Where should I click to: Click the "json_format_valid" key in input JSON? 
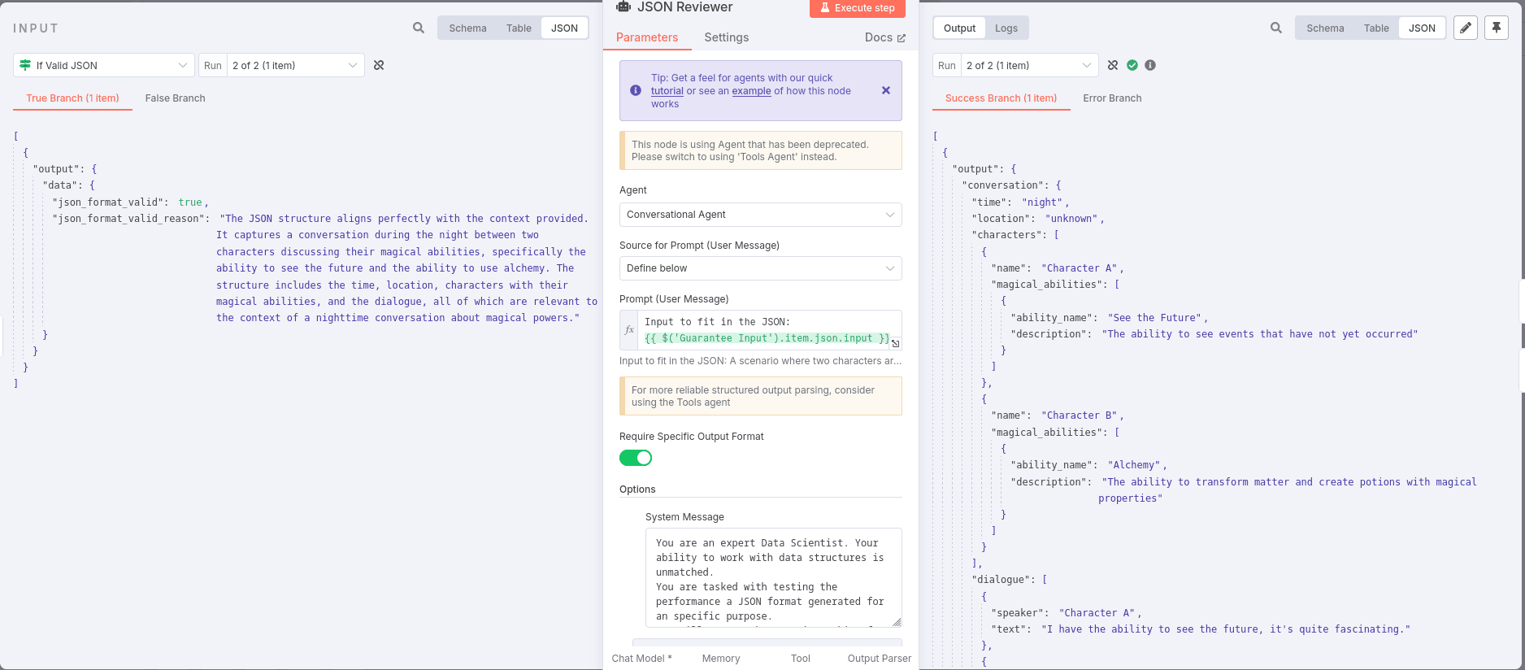point(110,202)
